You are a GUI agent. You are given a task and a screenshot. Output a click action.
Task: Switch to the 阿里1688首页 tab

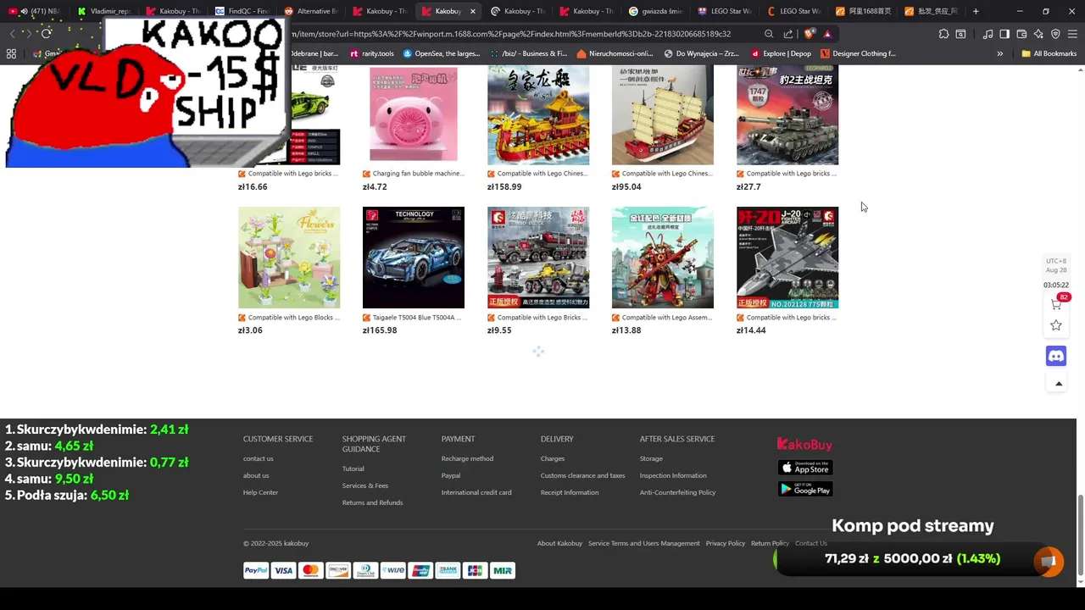(x=863, y=11)
